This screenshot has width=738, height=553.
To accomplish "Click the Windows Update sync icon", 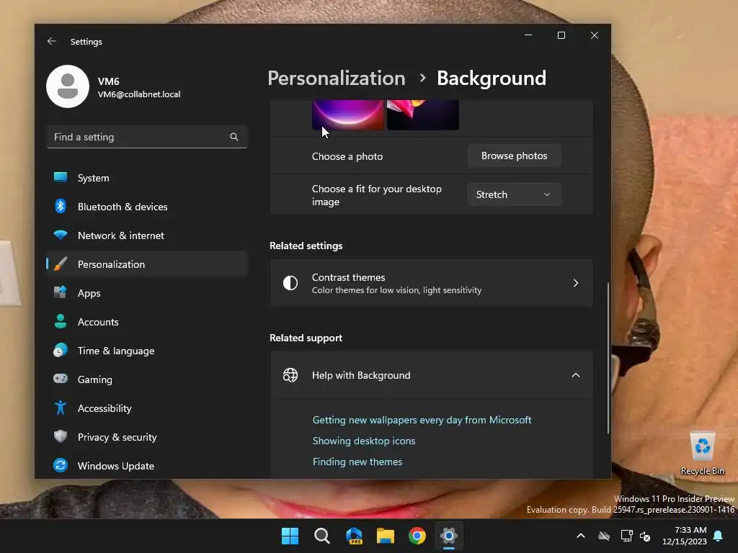I will click(x=61, y=465).
